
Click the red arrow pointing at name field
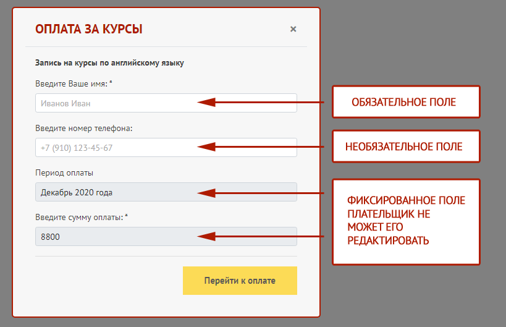(259, 102)
